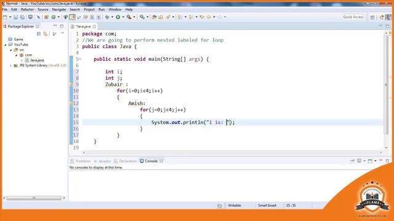Click the green Run button icon
394x221 pixels.
118,17
